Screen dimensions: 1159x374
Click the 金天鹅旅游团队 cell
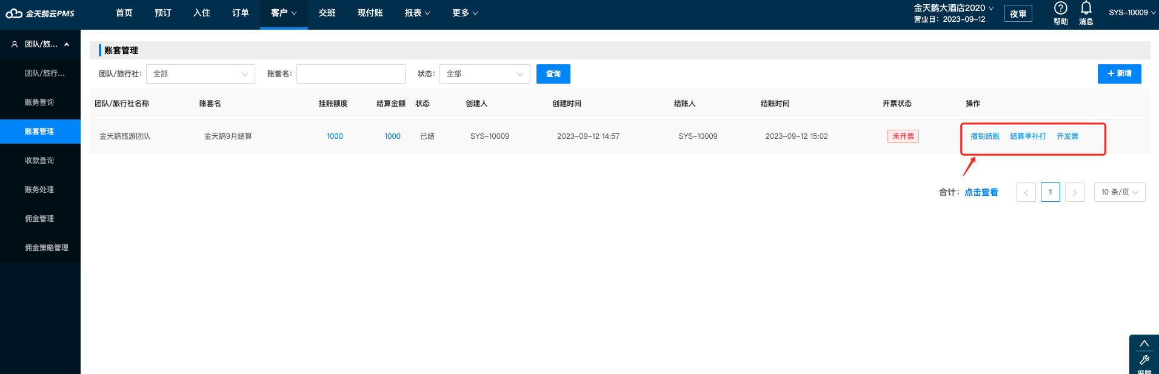[x=125, y=136]
